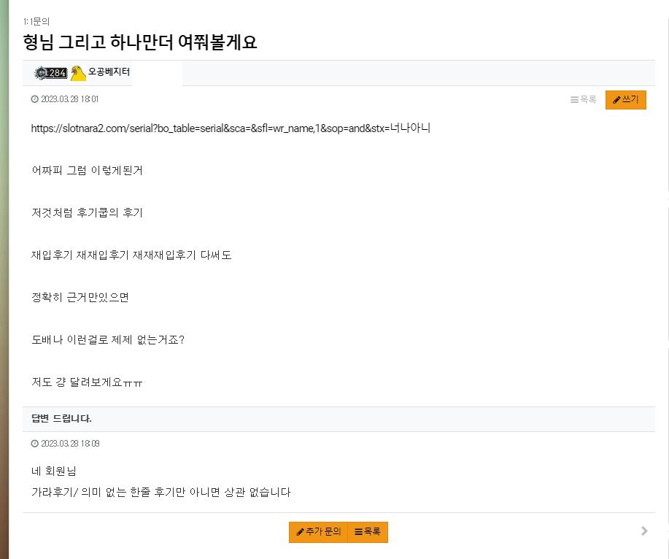The height and width of the screenshot is (559, 669).
Task: Go to next post with right chevron
Action: point(644,531)
